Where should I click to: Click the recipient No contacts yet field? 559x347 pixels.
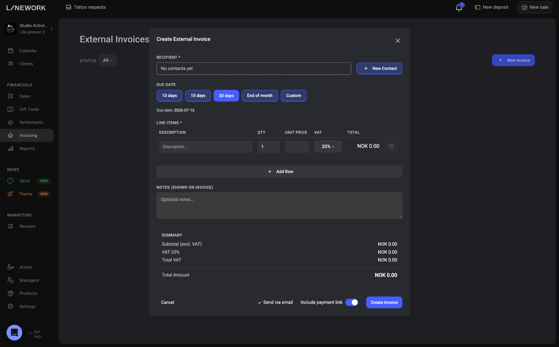coord(254,68)
